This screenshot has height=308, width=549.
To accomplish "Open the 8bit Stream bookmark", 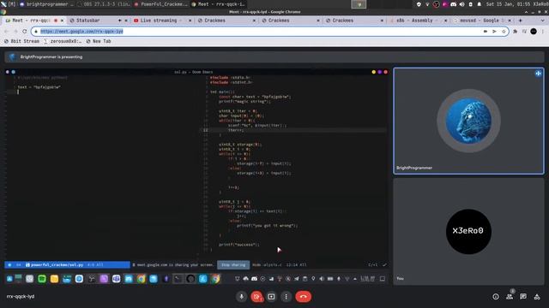I will (x=21, y=41).
